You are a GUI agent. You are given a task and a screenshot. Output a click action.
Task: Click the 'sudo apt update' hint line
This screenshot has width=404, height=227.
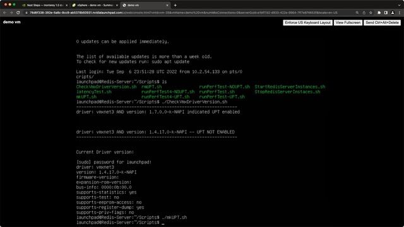click(x=133, y=62)
